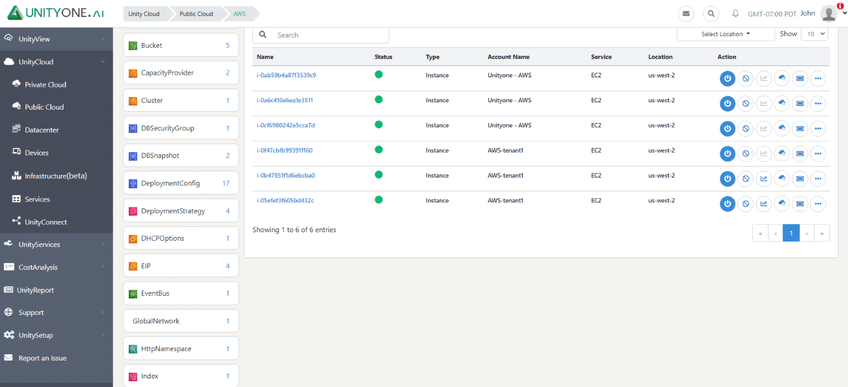The height and width of the screenshot is (387, 848).
Task: Open instance link i-0a6c410e6ea1e3511
Action: [x=285, y=100]
